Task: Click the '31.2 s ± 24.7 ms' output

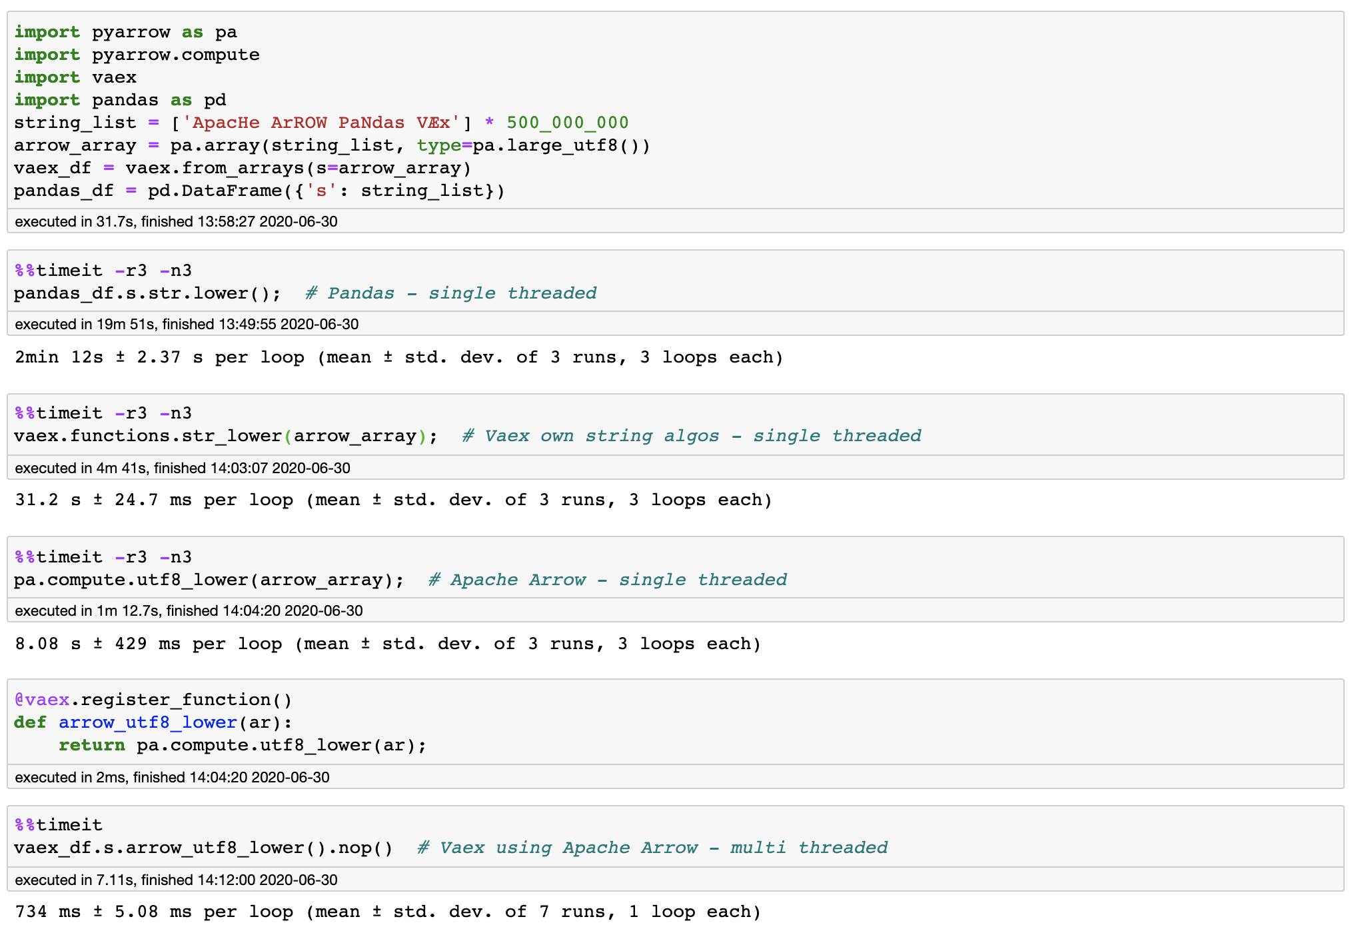Action: coord(393,500)
